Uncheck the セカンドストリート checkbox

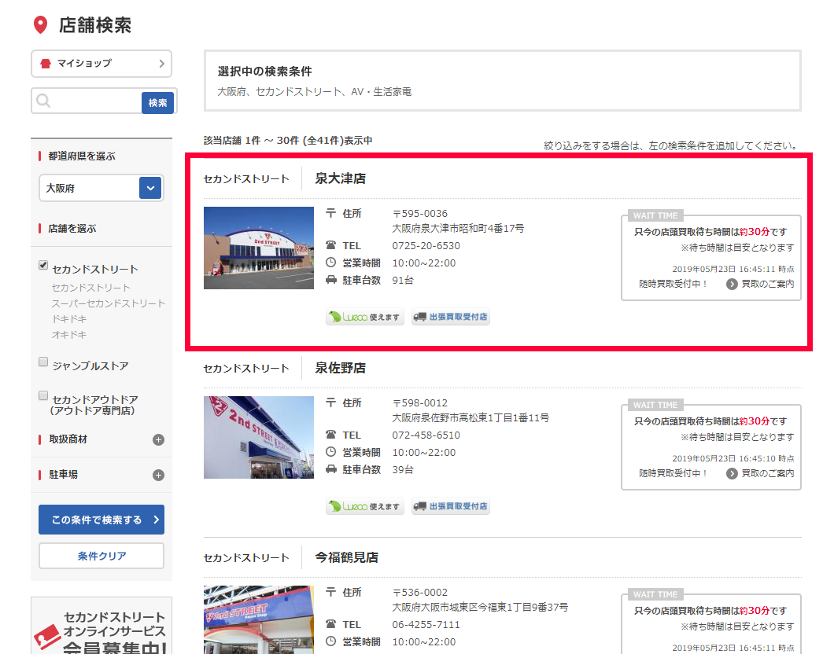43,266
